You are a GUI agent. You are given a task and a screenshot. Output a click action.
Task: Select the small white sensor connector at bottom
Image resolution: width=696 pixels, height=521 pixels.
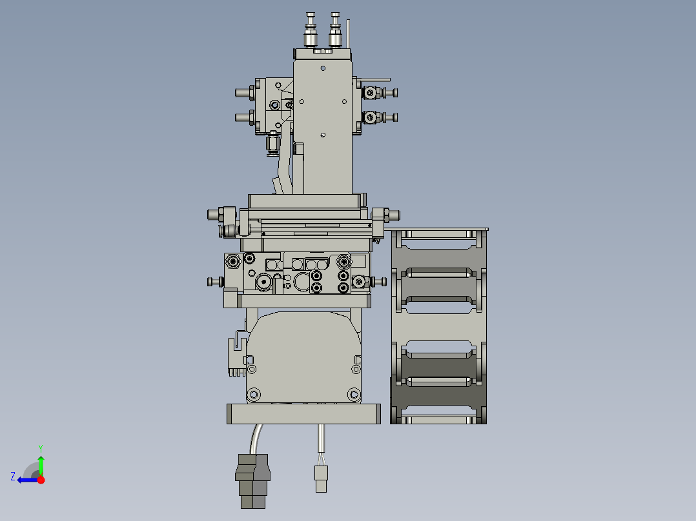click(x=322, y=479)
